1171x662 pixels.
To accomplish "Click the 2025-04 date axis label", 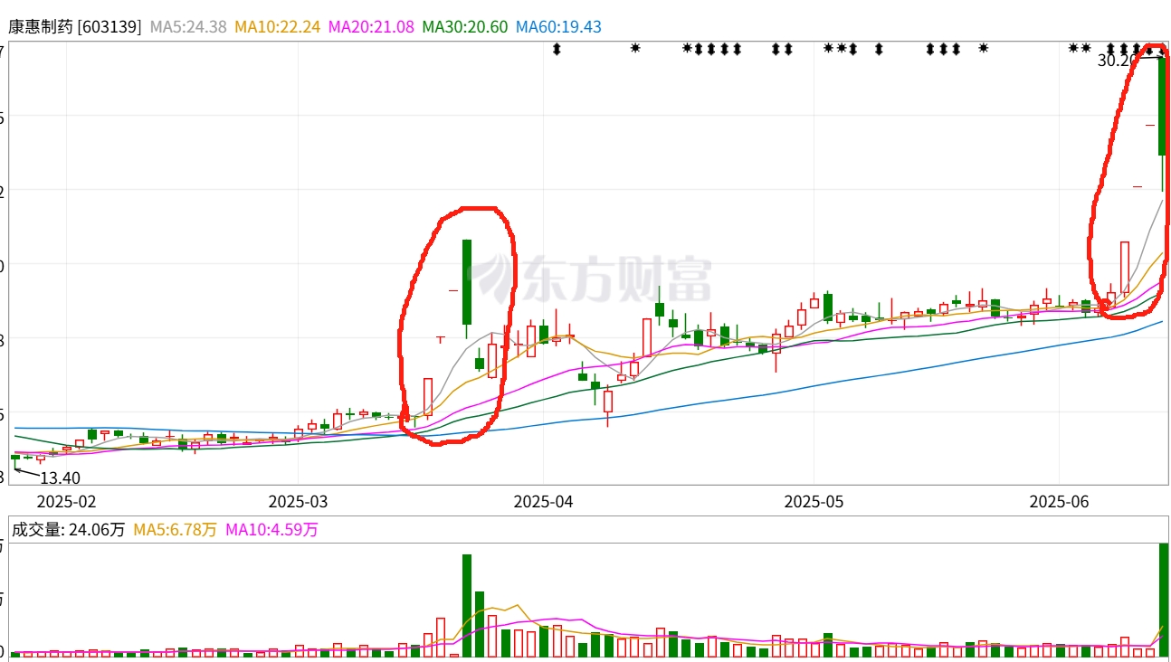I will tap(544, 500).
